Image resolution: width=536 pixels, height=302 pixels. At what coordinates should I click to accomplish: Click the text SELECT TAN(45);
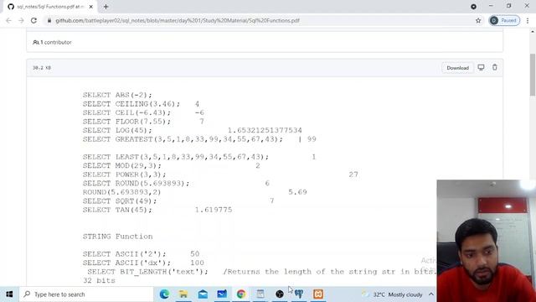117,210
